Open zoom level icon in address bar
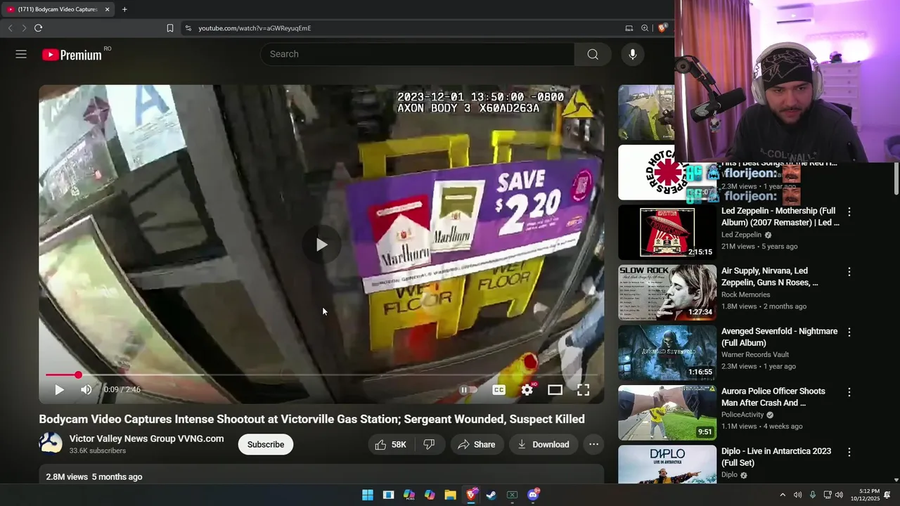Viewport: 900px width, 506px height. 645,28
